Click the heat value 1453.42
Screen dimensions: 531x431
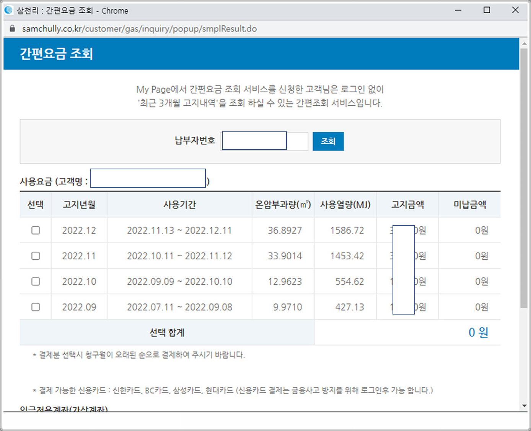[x=347, y=256]
